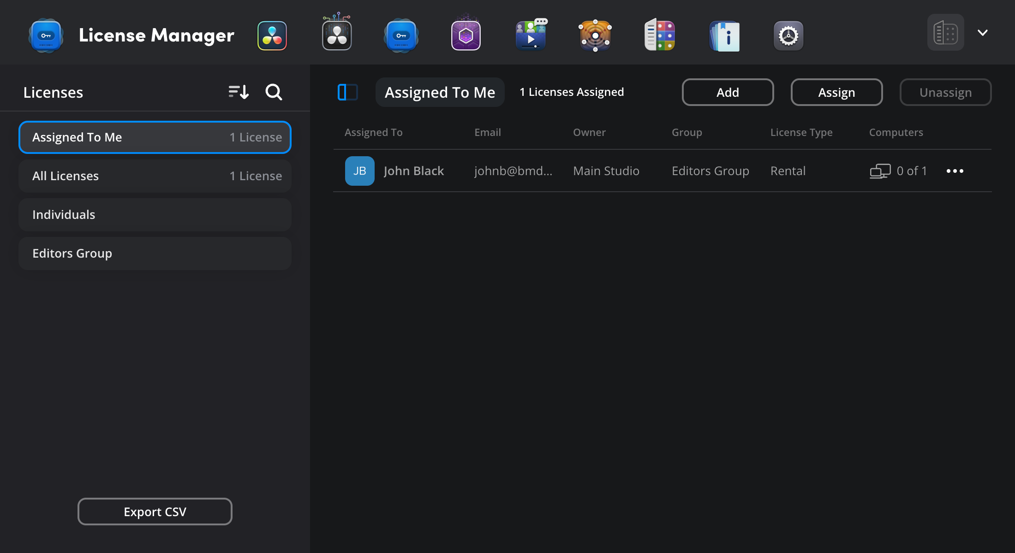Toggle the sidebar panel visibility icon
Image resolution: width=1015 pixels, height=553 pixels.
(x=348, y=92)
